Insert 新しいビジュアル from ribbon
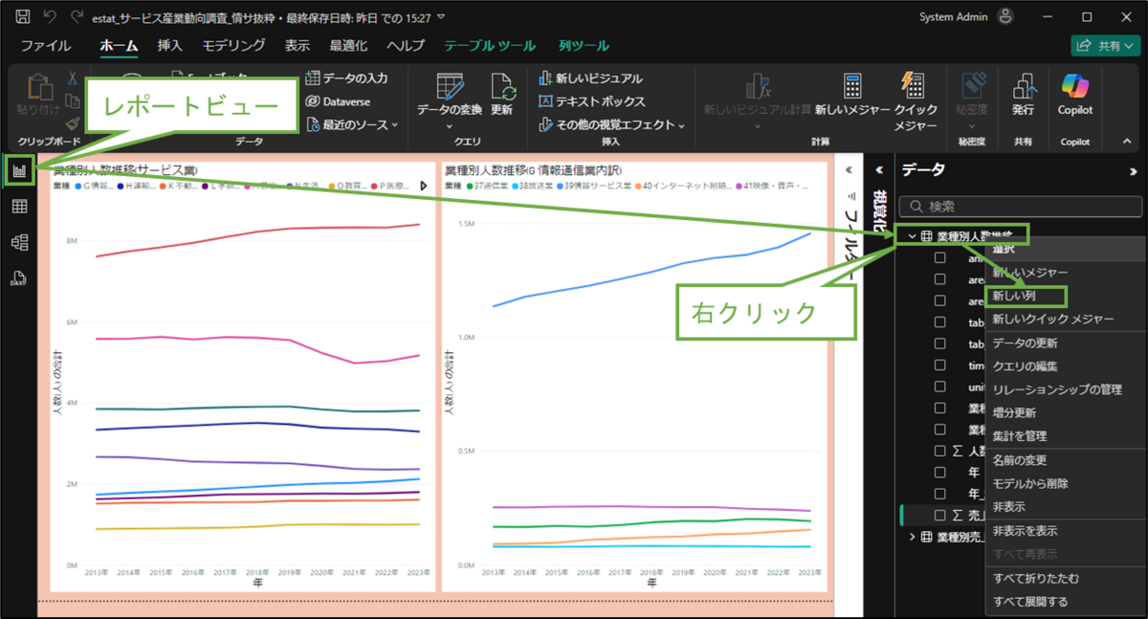Screen dimensions: 1148x619 [591, 78]
